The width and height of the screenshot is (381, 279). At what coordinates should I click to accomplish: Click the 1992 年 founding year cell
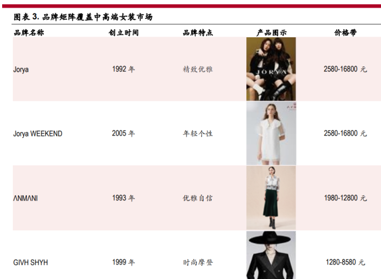[x=123, y=69]
